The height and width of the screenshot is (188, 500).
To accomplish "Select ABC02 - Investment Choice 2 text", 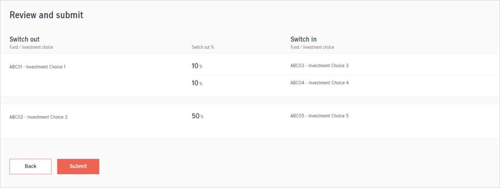I will [38, 117].
